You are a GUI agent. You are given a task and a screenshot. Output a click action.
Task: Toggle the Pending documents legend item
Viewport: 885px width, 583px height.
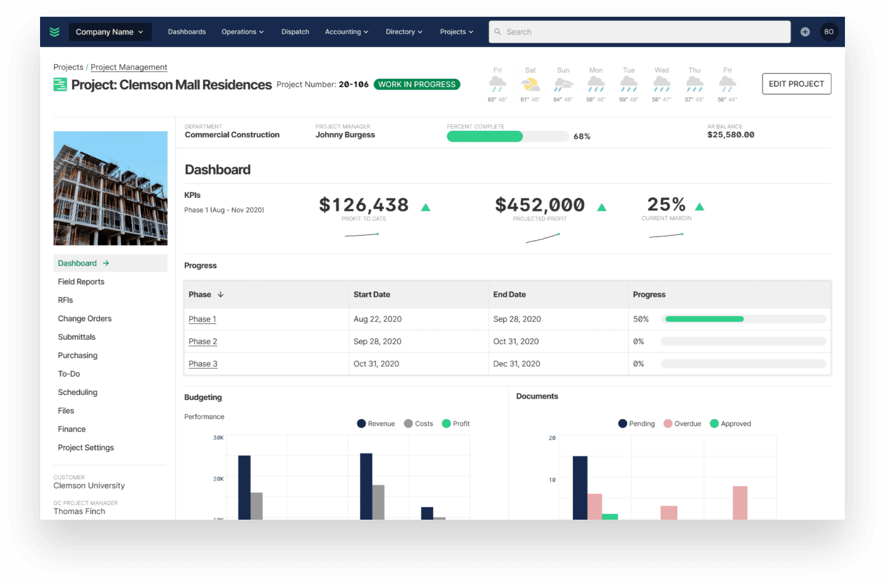[x=636, y=423]
